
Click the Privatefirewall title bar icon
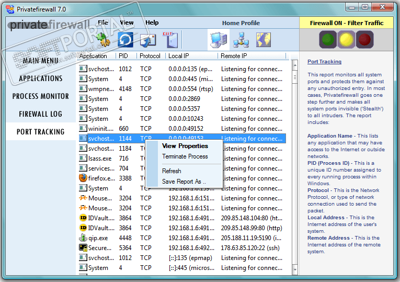point(10,9)
